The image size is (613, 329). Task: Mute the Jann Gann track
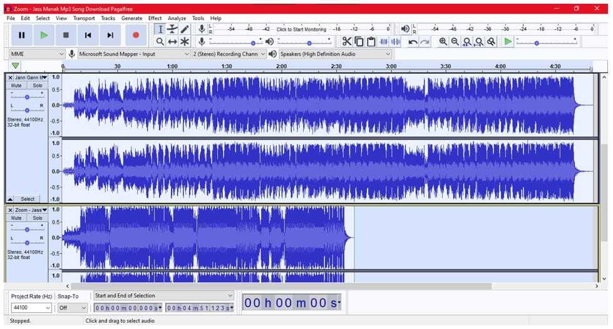17,85
